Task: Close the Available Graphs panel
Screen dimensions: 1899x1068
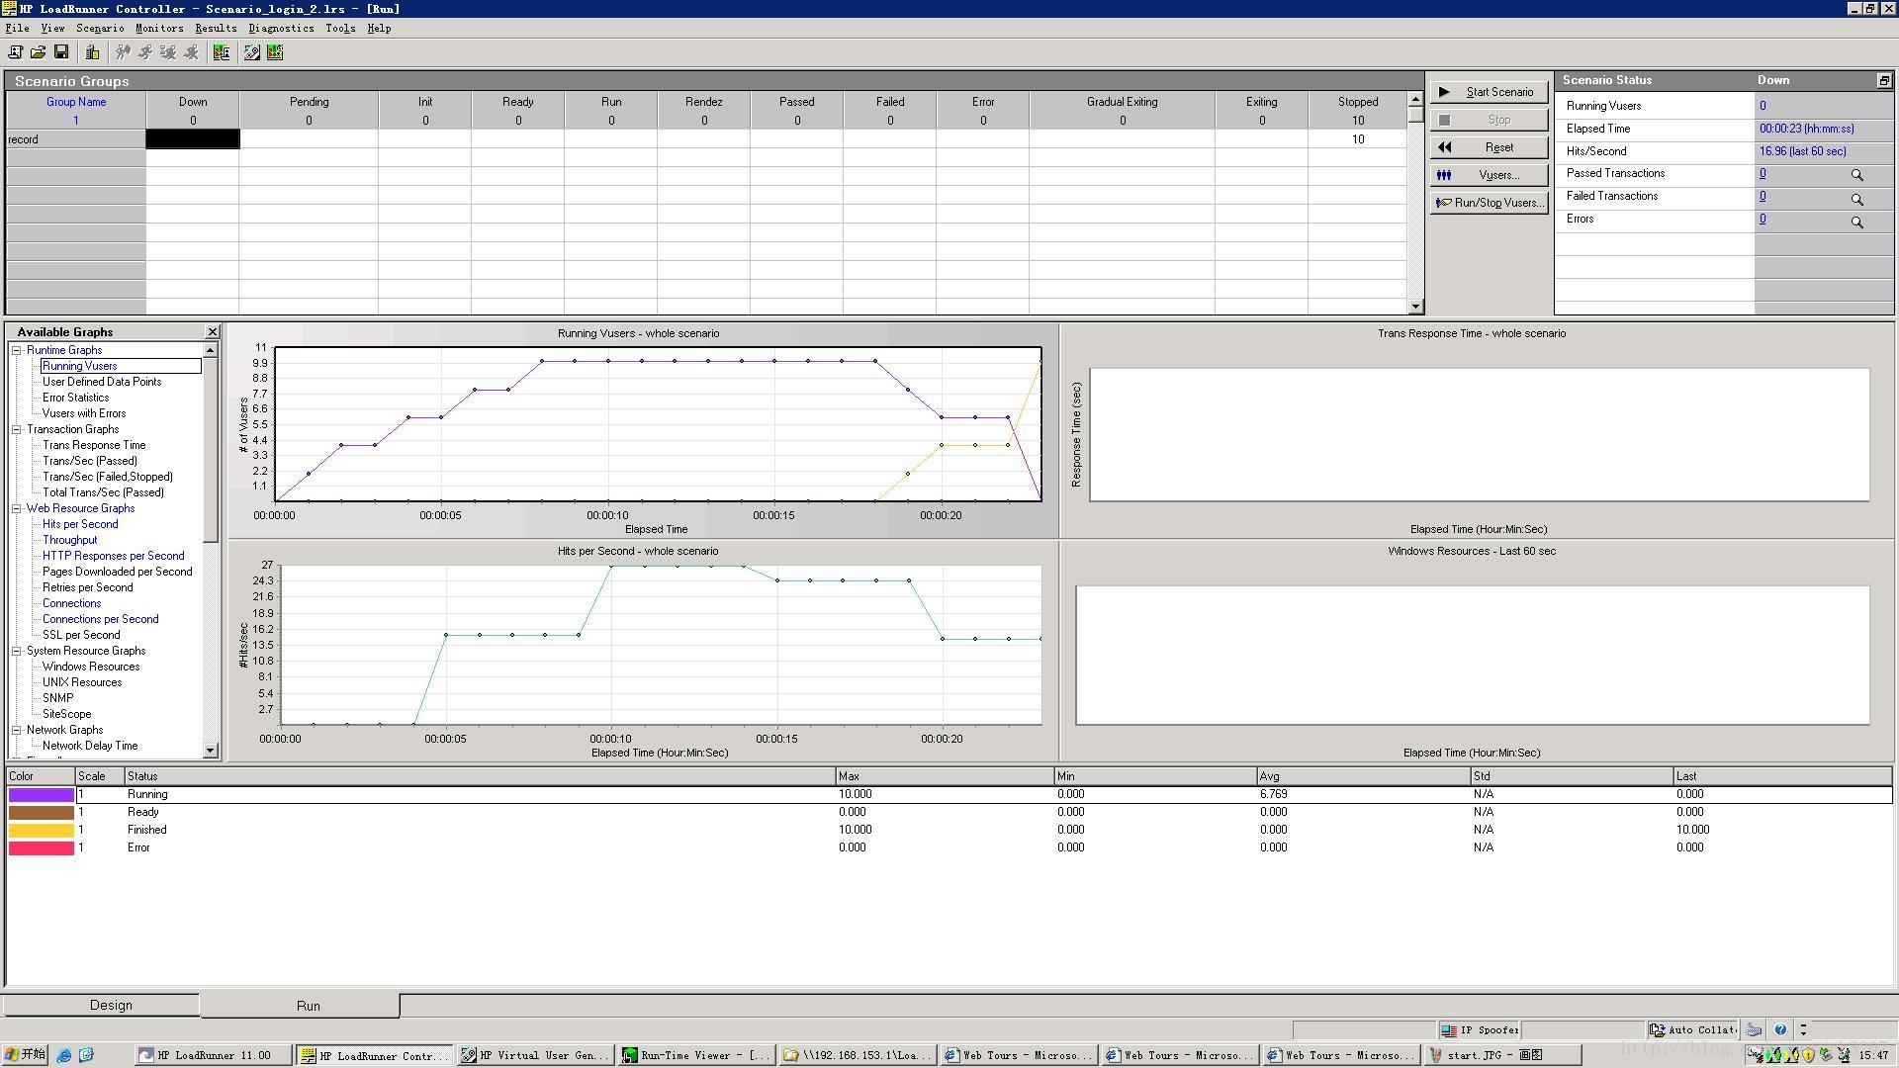Action: tap(212, 331)
